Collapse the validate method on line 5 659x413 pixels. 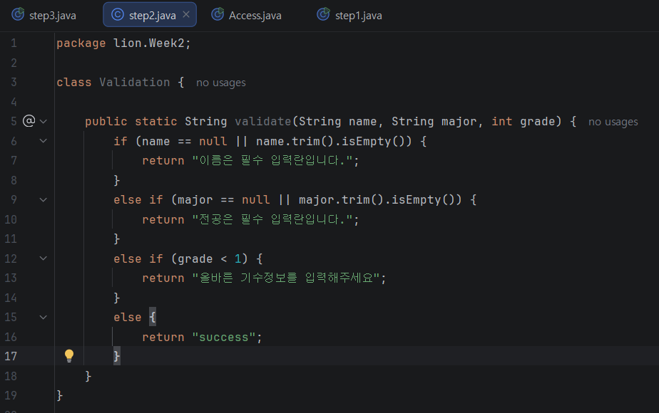click(x=44, y=122)
